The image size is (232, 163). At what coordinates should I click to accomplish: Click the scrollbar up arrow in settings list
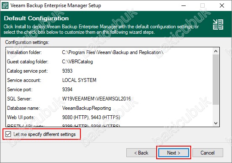click(x=216, y=51)
